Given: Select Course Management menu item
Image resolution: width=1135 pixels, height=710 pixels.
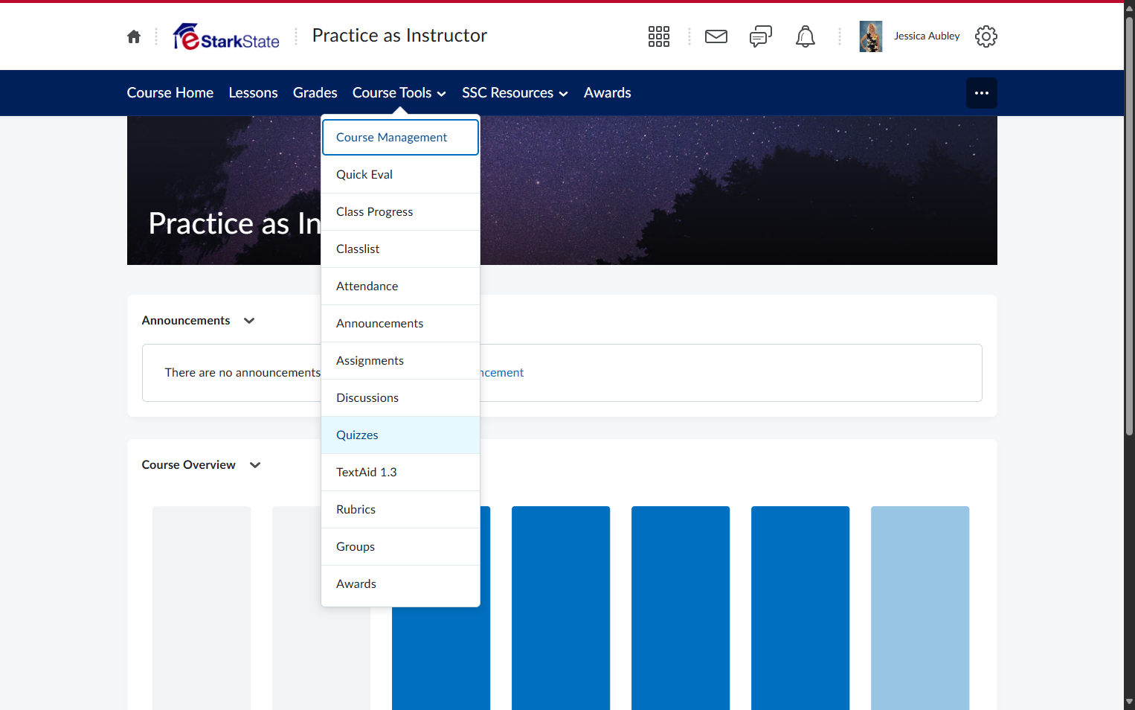Looking at the screenshot, I should (400, 138).
